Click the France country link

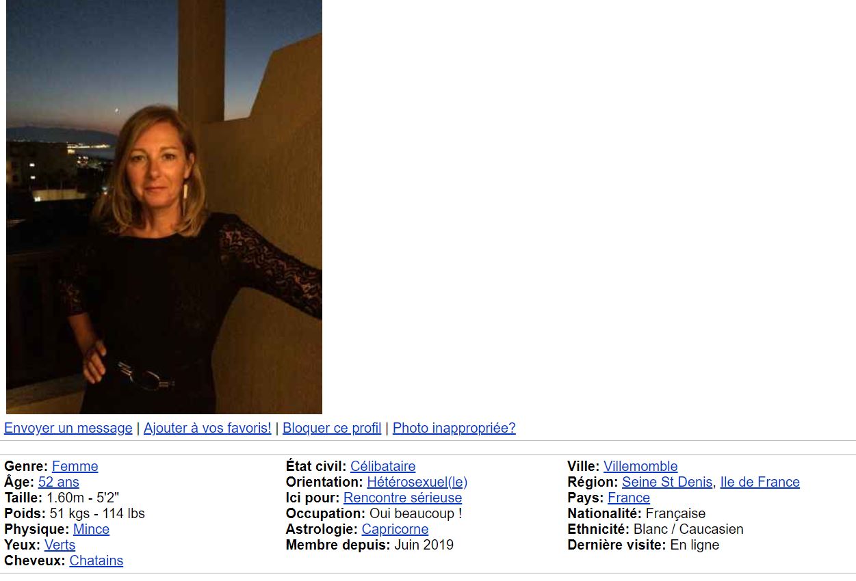pyautogui.click(x=629, y=498)
